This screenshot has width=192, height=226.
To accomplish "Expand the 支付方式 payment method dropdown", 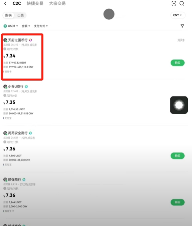I will (x=41, y=26).
